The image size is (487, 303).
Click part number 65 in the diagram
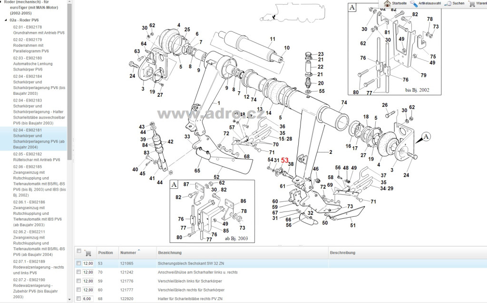point(197,171)
